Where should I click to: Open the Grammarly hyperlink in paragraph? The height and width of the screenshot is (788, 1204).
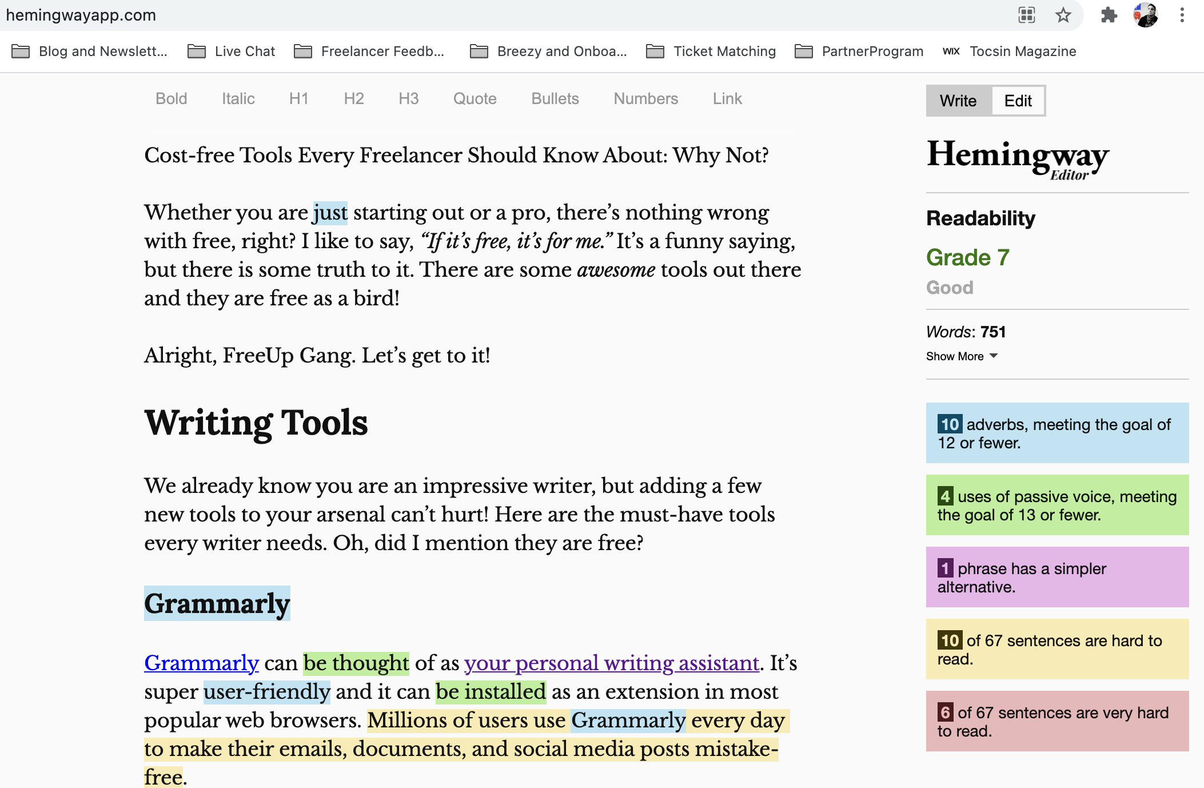(202, 663)
